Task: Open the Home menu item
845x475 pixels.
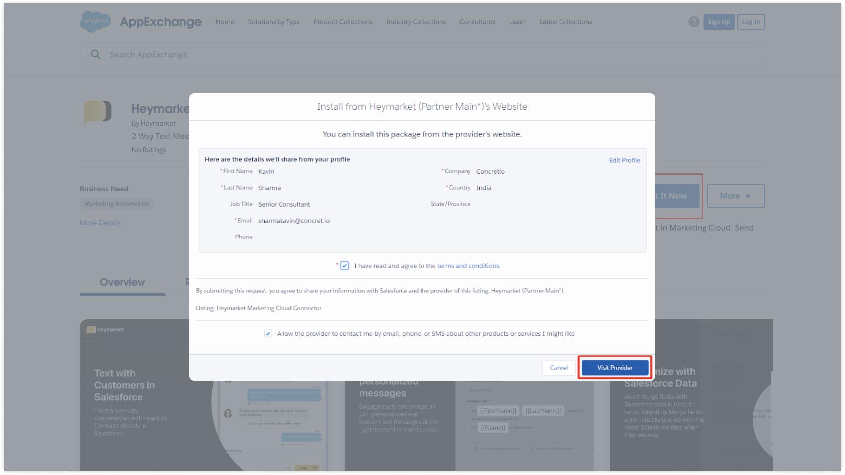Action: [x=225, y=22]
